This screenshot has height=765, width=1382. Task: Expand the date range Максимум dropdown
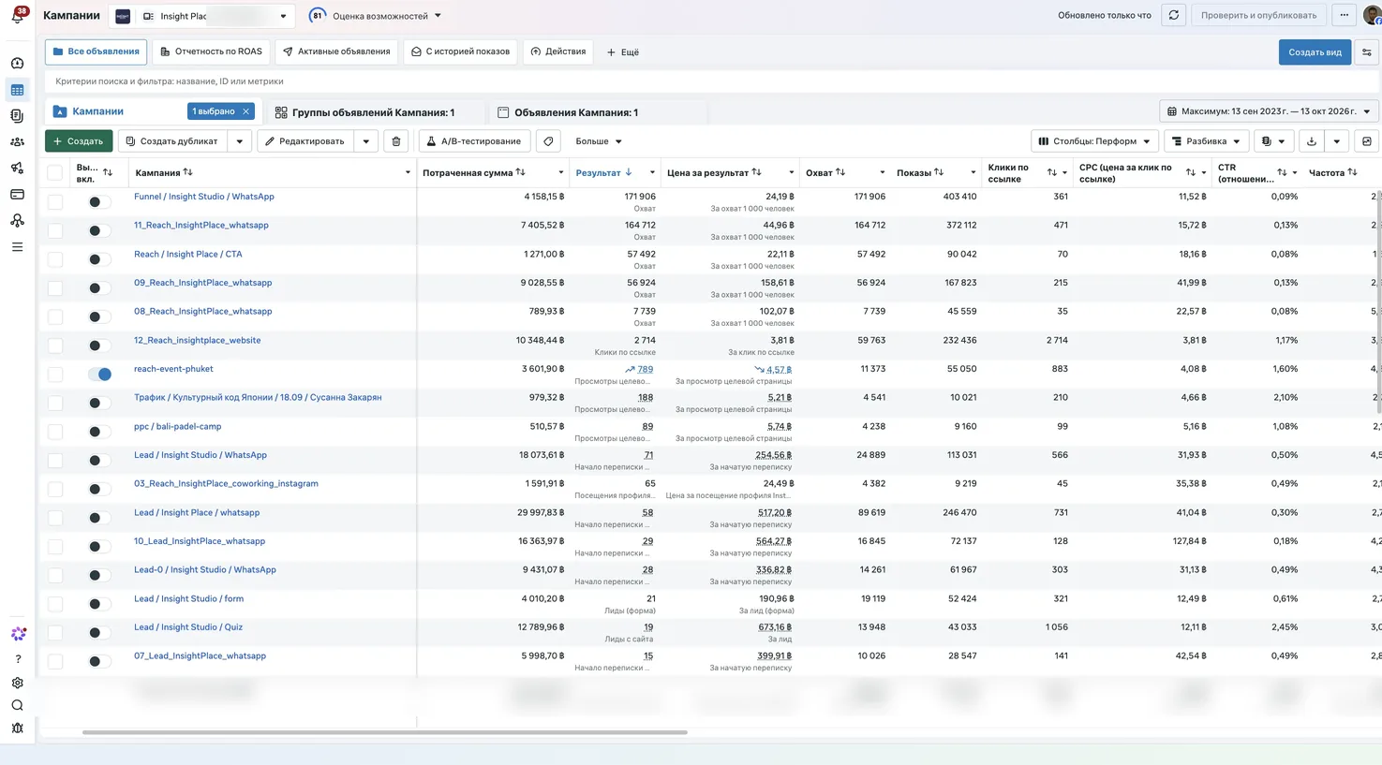pyautogui.click(x=1269, y=111)
